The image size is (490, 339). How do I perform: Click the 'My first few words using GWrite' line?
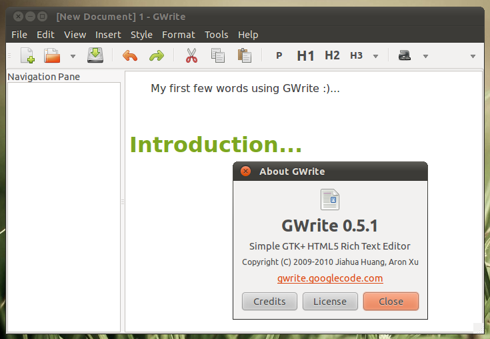tap(245, 89)
